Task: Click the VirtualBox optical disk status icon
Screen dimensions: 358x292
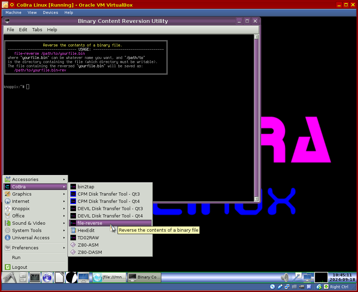Action: (272, 287)
